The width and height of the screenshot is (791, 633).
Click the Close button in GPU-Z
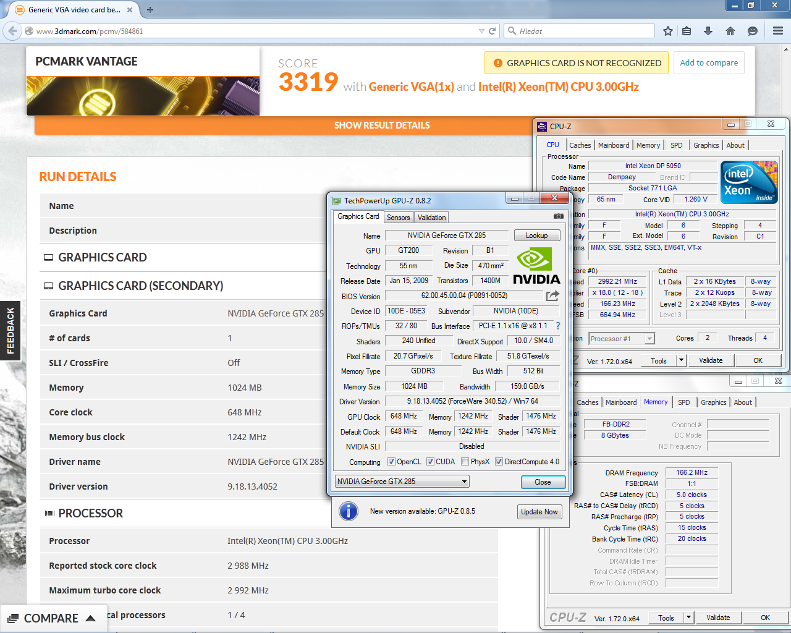pyautogui.click(x=543, y=482)
